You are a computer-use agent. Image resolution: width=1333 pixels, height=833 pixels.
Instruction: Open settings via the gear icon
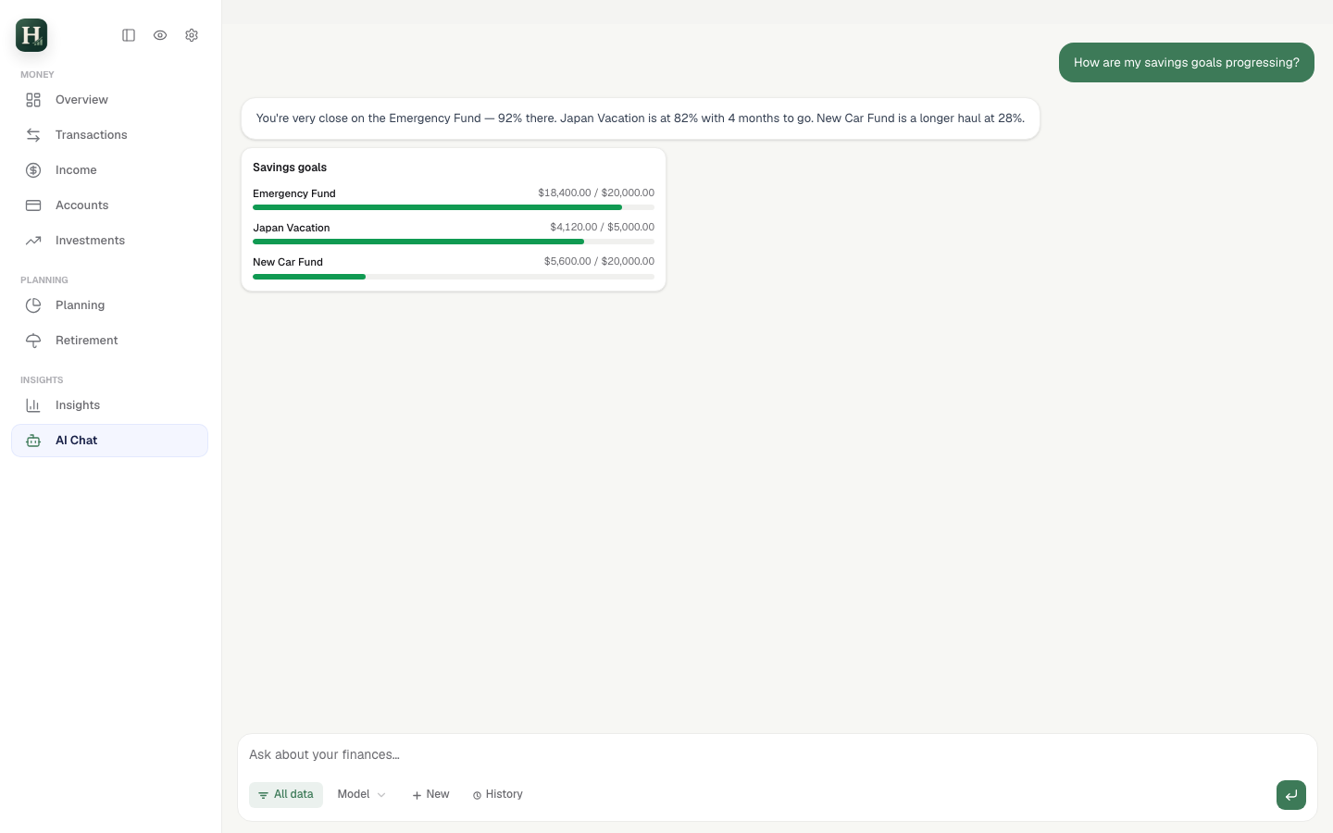point(192,35)
